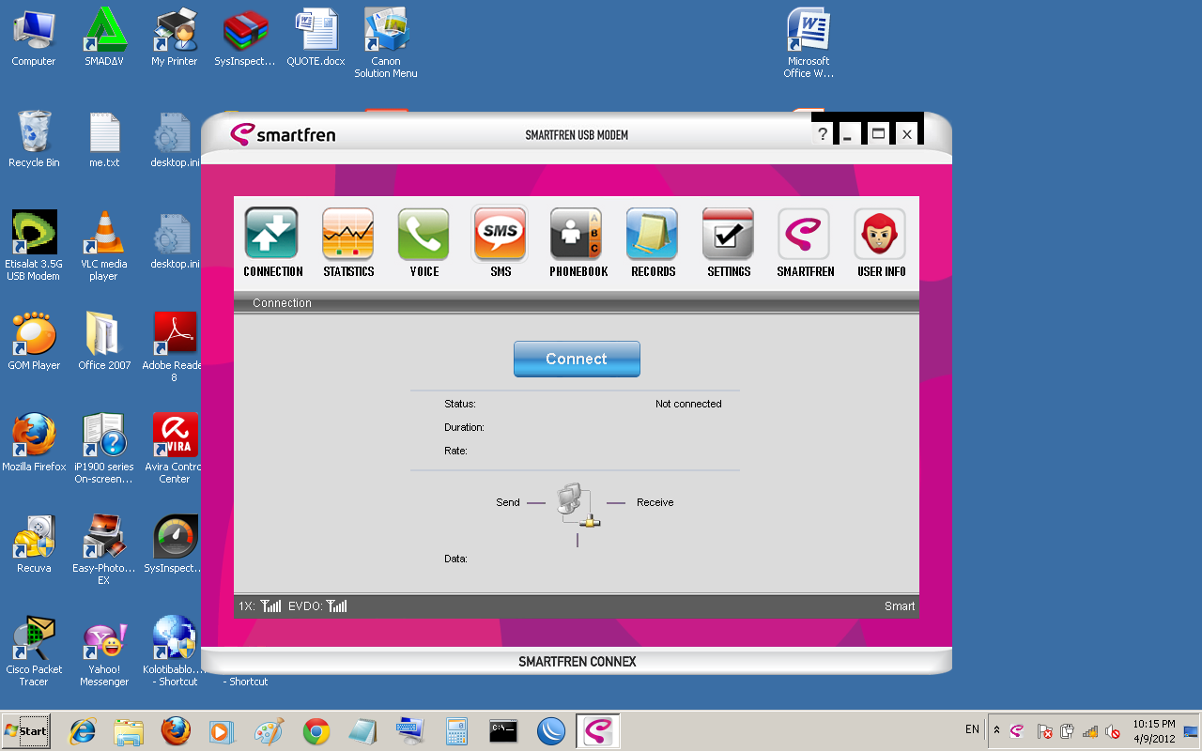Viewport: 1202px width, 751px height.
Task: Click the network computers data transfer icon
Action: (x=577, y=505)
